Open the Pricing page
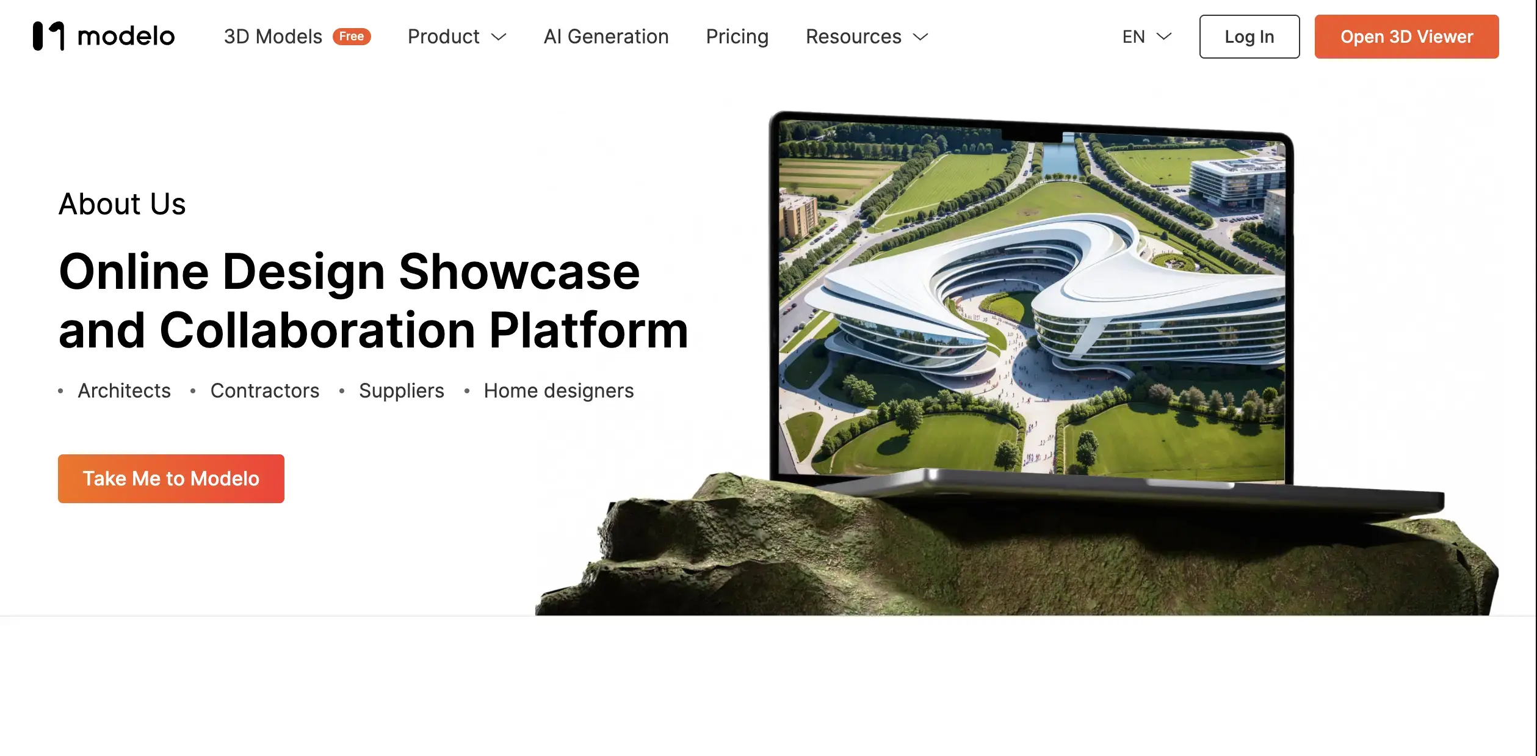The width and height of the screenshot is (1537, 756). [x=737, y=37]
